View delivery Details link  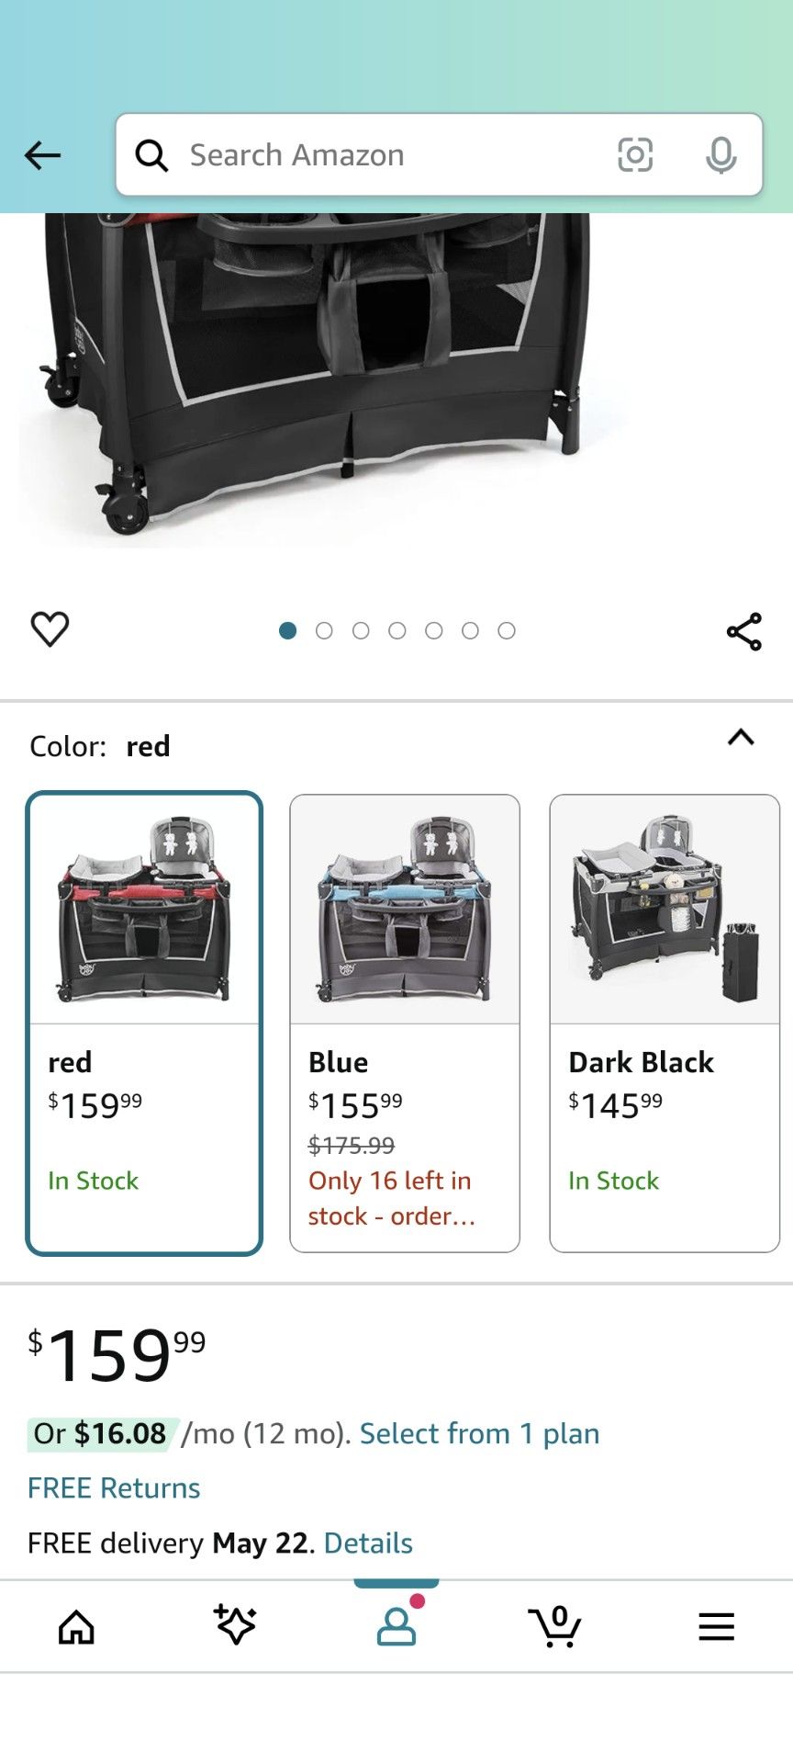[368, 1543]
